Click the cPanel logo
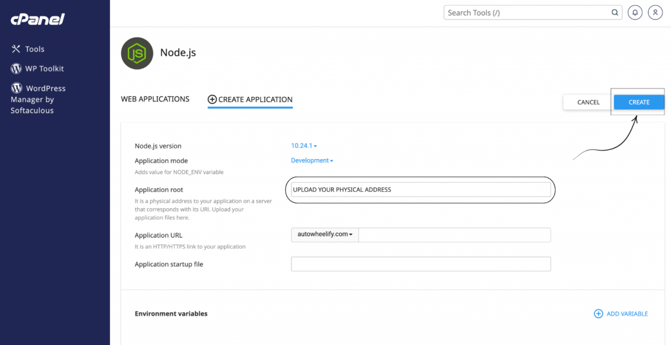The width and height of the screenshot is (671, 345). [x=37, y=19]
